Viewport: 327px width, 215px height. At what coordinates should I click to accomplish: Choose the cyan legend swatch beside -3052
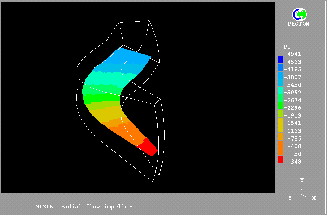coord(281,91)
